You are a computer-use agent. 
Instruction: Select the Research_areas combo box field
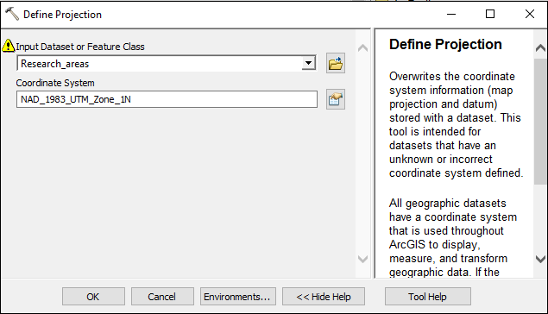pyautogui.click(x=167, y=64)
